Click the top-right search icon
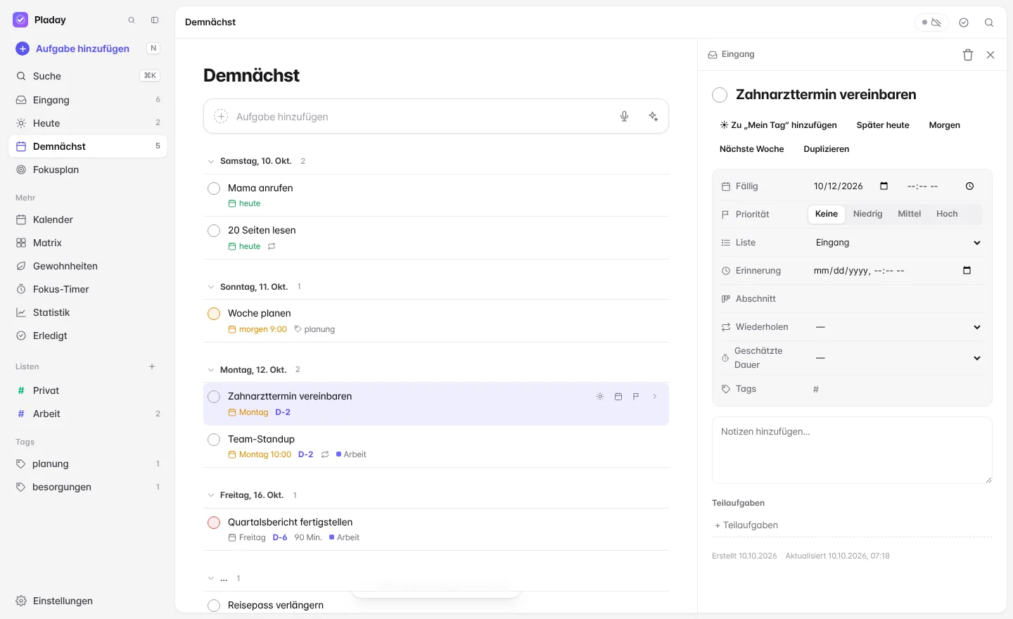The image size is (1013, 619). click(x=989, y=23)
